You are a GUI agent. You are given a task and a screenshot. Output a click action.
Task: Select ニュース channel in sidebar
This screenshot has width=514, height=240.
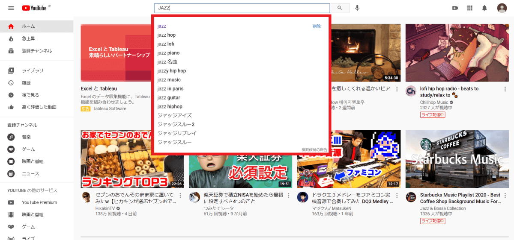tap(37, 174)
